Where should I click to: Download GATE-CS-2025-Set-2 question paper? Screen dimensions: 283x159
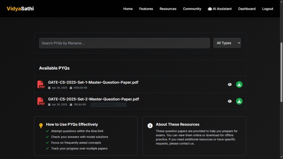point(239,101)
